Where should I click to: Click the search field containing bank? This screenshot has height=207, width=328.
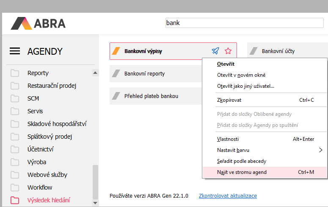click(244, 23)
